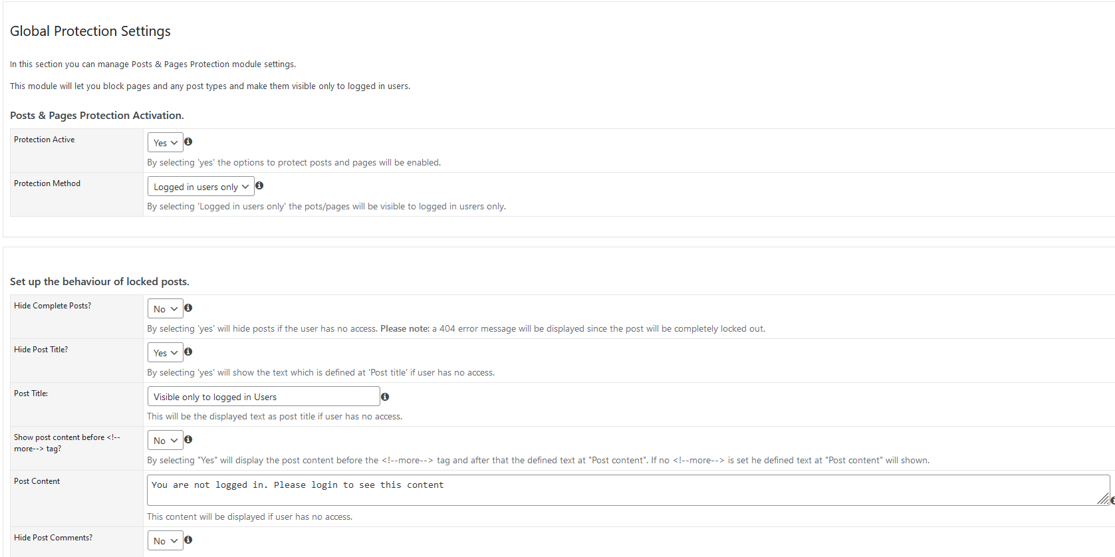Click info icon next to Post Title field
1115x557 pixels.
click(385, 397)
